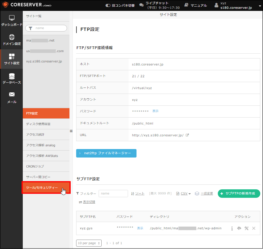Click the cloud icon for xyz.gys
263x249 pixels.
[239, 228]
